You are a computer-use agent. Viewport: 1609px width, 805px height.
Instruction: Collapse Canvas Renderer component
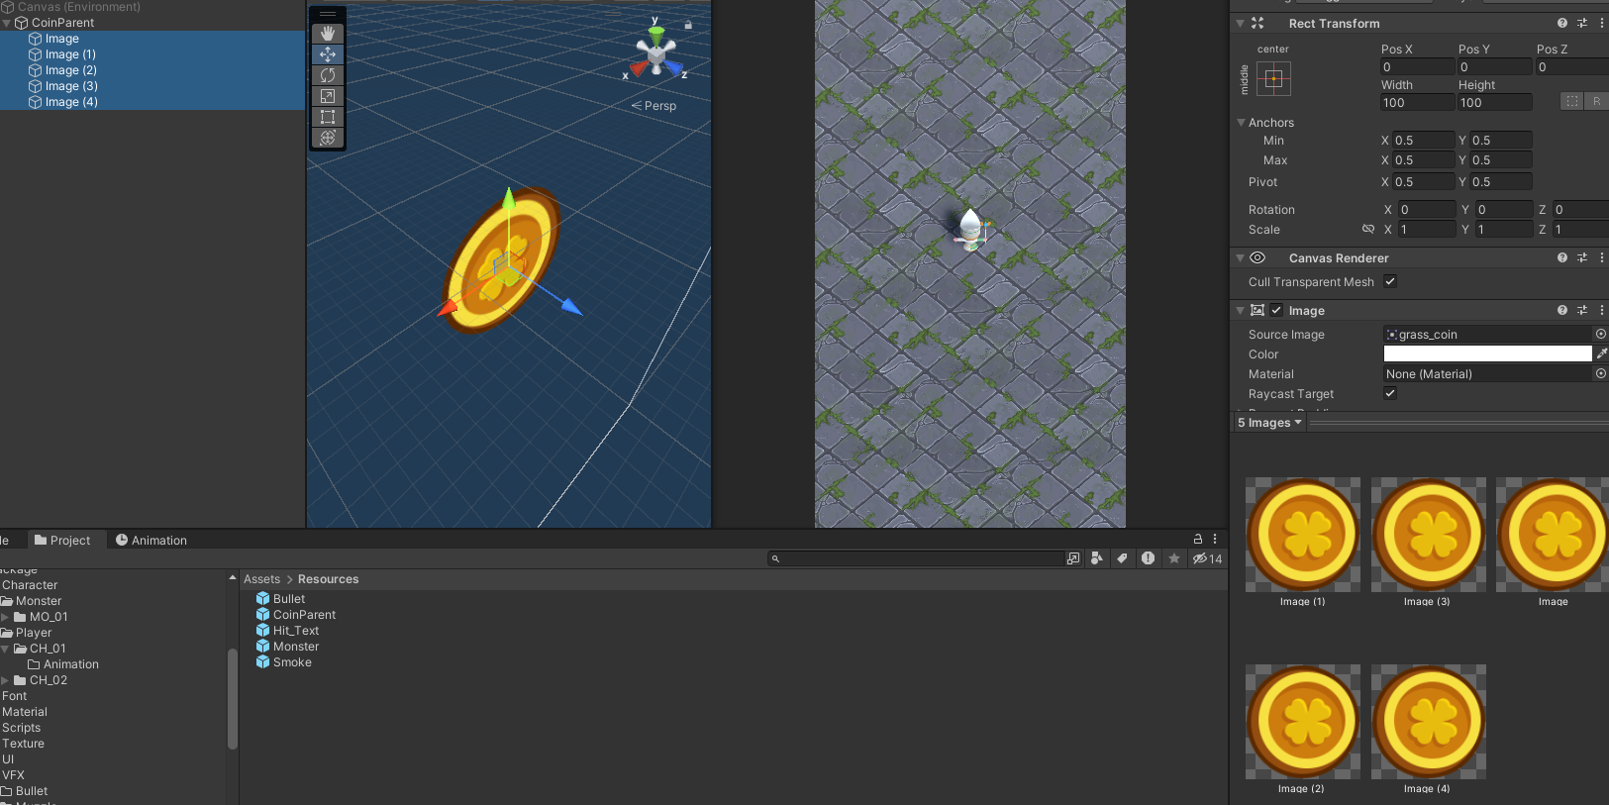1240,257
